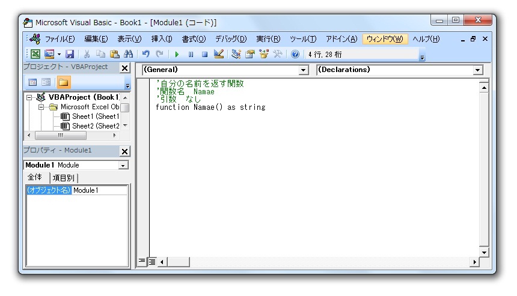Run the macro with the green play icon

click(x=177, y=54)
